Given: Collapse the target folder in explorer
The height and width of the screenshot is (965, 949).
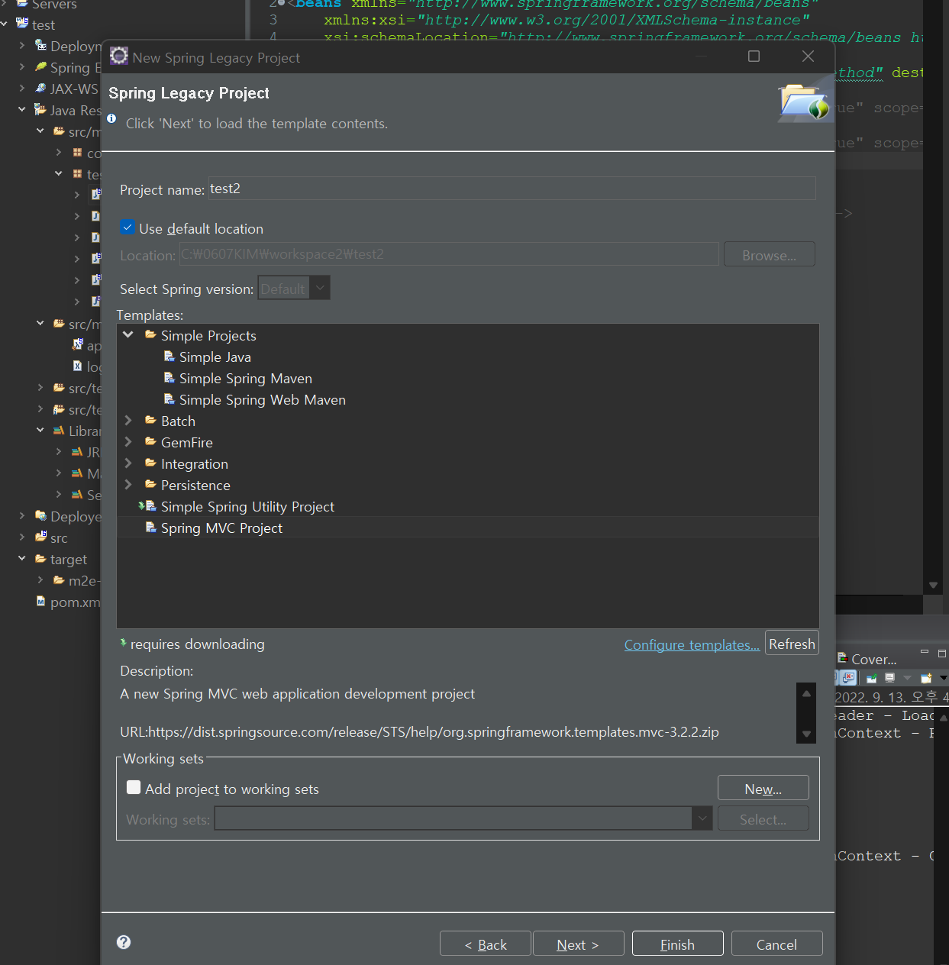Looking at the screenshot, I should pyautogui.click(x=22, y=559).
